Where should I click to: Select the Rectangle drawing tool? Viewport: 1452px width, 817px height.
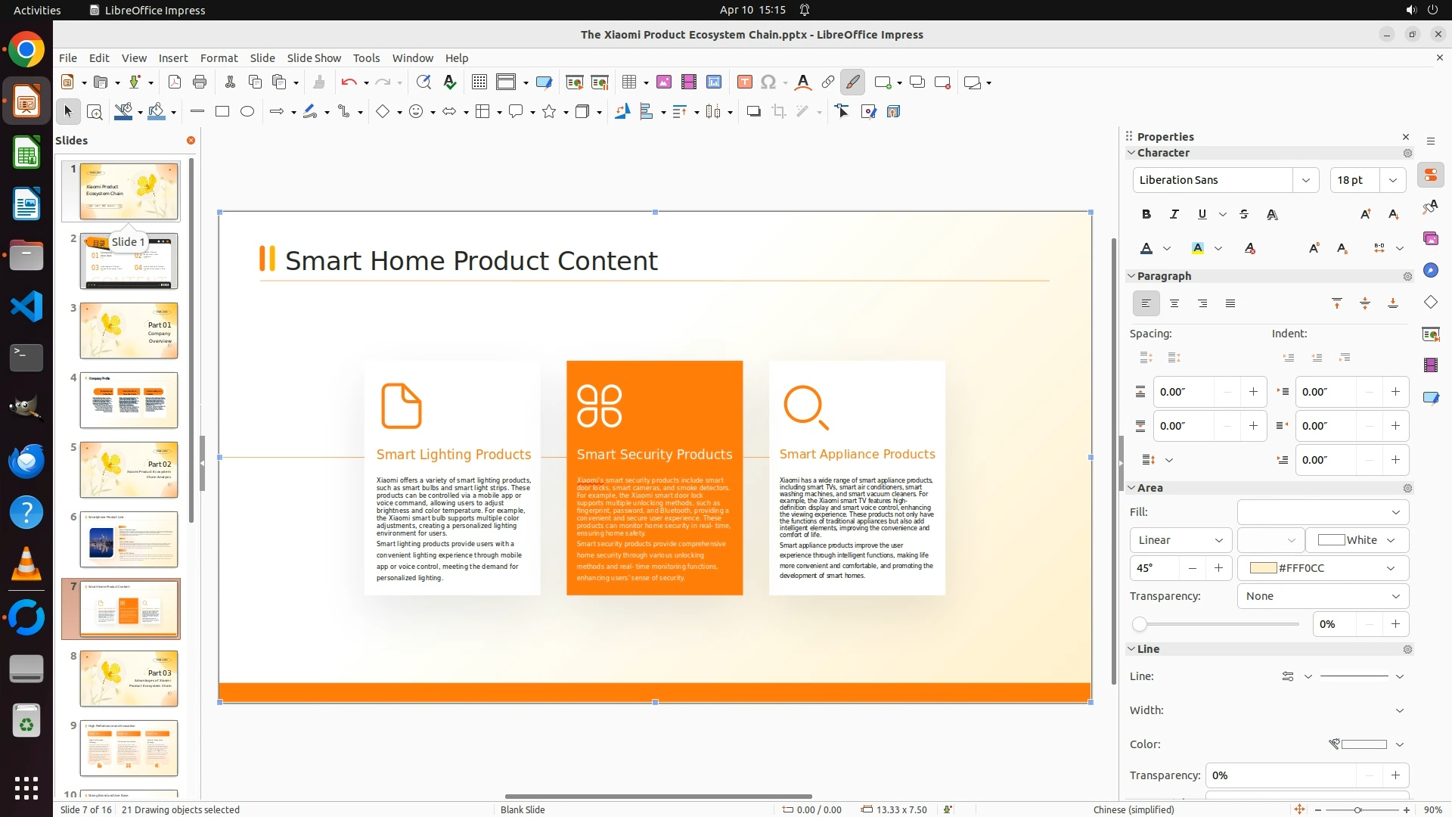click(x=222, y=111)
